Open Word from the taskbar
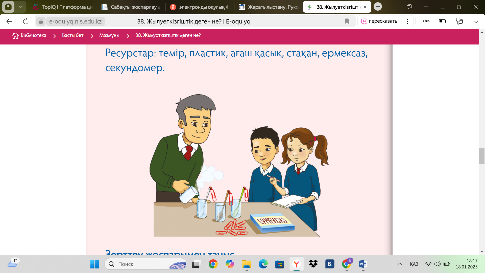This screenshot has height=273, width=485. [363, 264]
